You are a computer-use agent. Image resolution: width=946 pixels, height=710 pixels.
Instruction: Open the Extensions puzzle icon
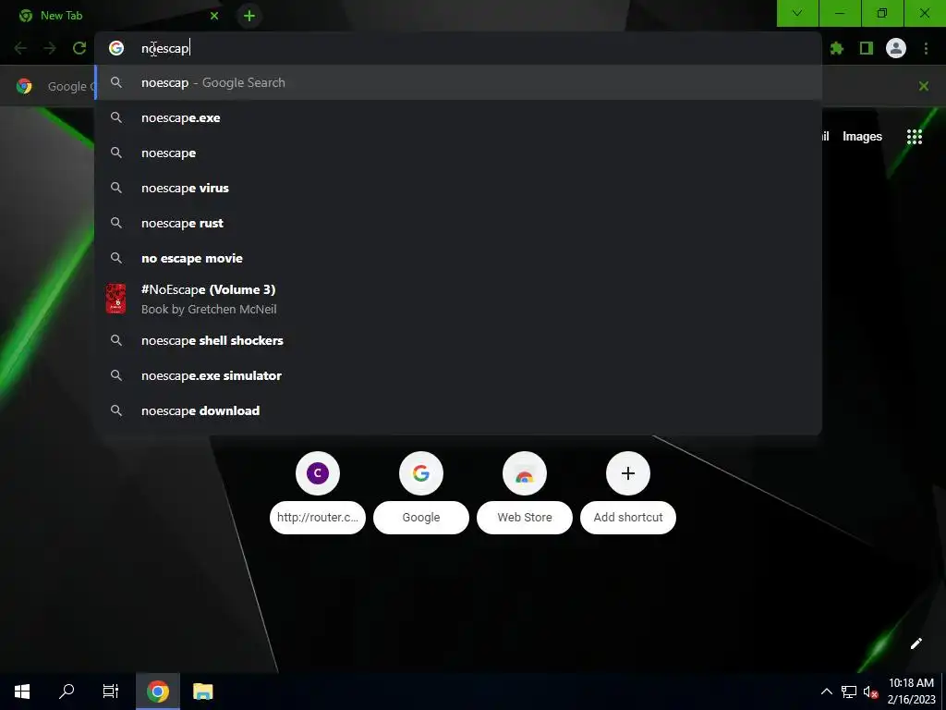click(x=837, y=48)
